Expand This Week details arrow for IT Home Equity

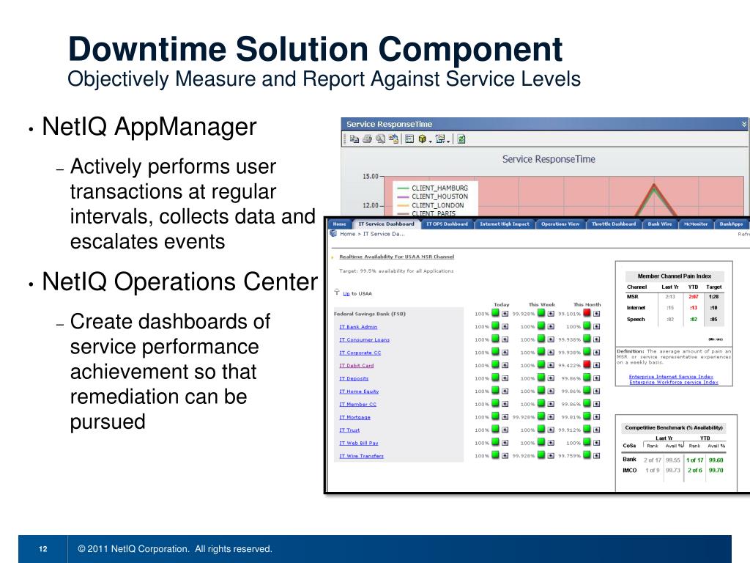pos(551,391)
